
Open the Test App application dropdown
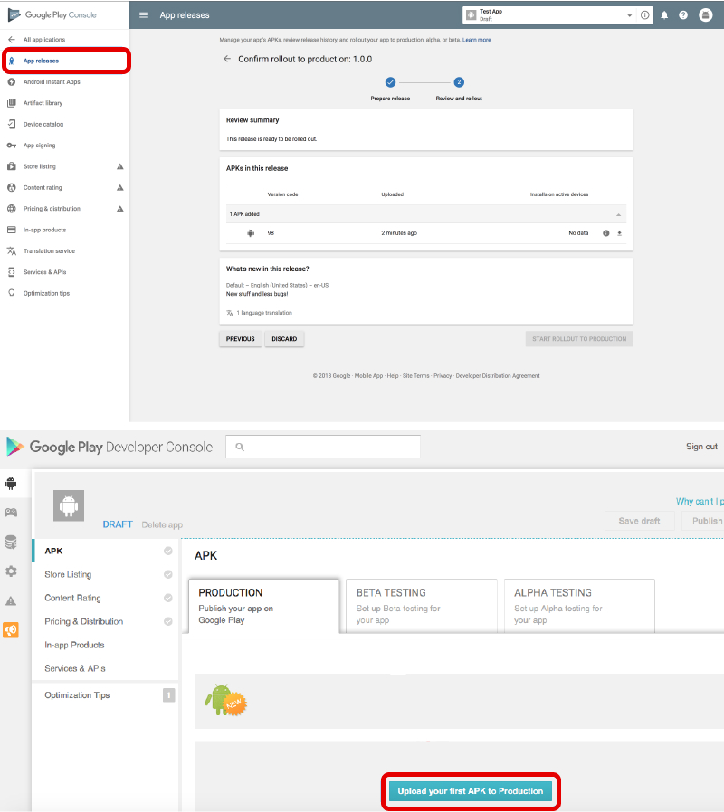(550, 15)
